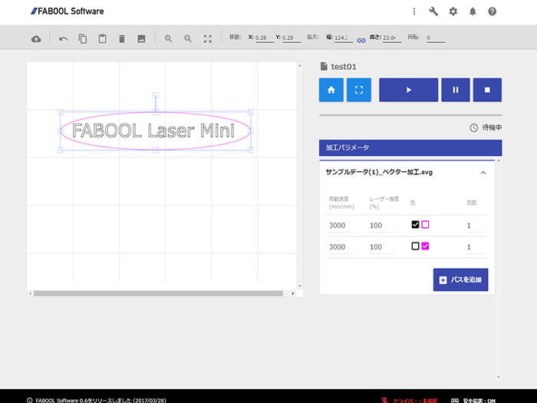Click the FABOOL Software logo
The width and height of the screenshot is (537, 403).
(68, 12)
